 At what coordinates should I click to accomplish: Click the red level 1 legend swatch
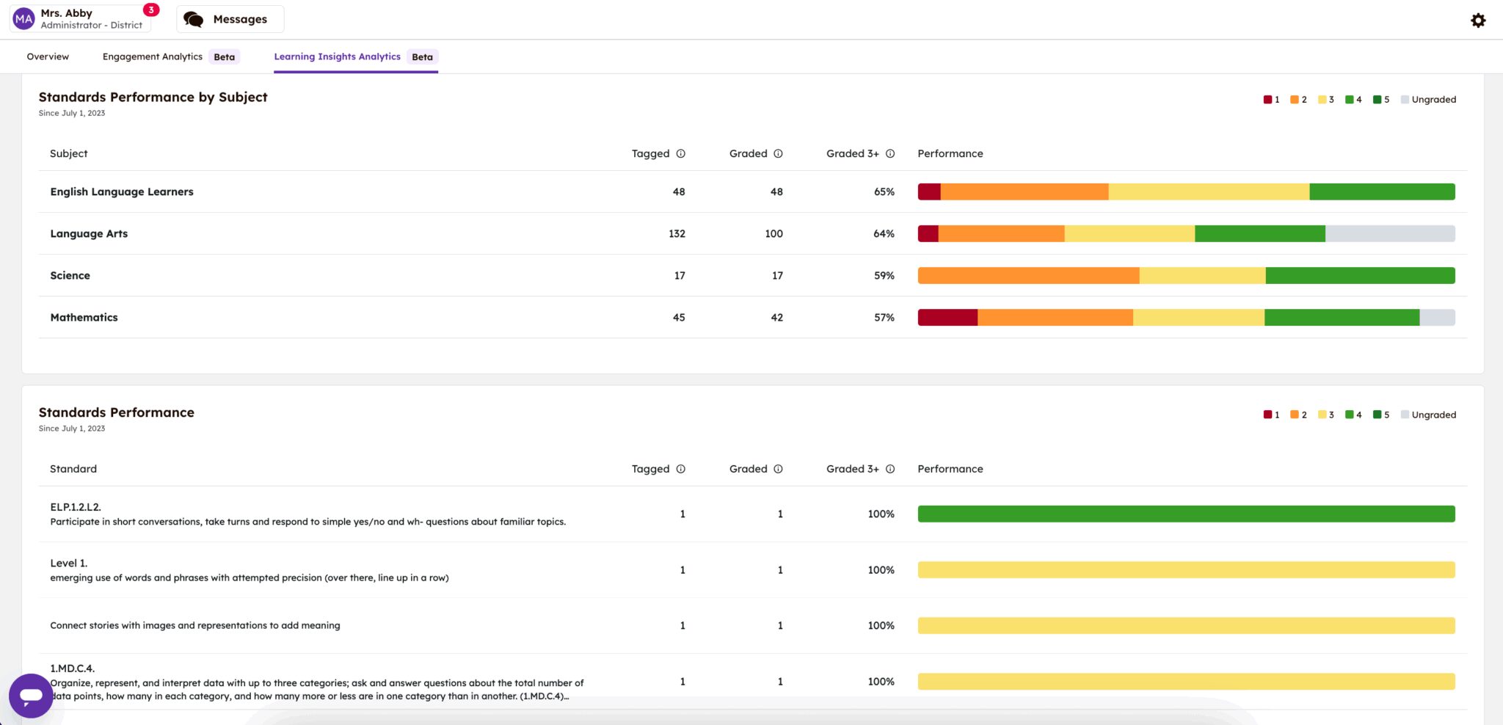tap(1267, 100)
